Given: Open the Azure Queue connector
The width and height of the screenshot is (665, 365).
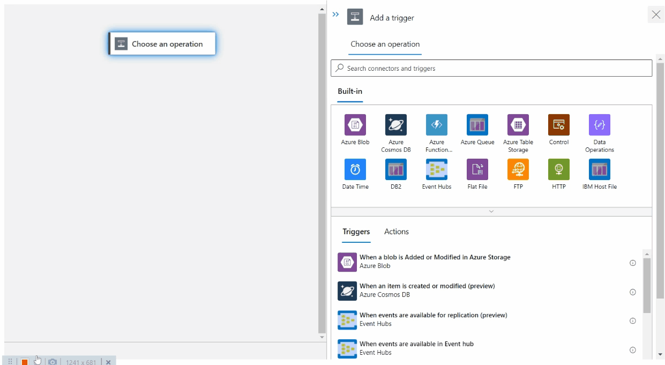Looking at the screenshot, I should pyautogui.click(x=477, y=125).
